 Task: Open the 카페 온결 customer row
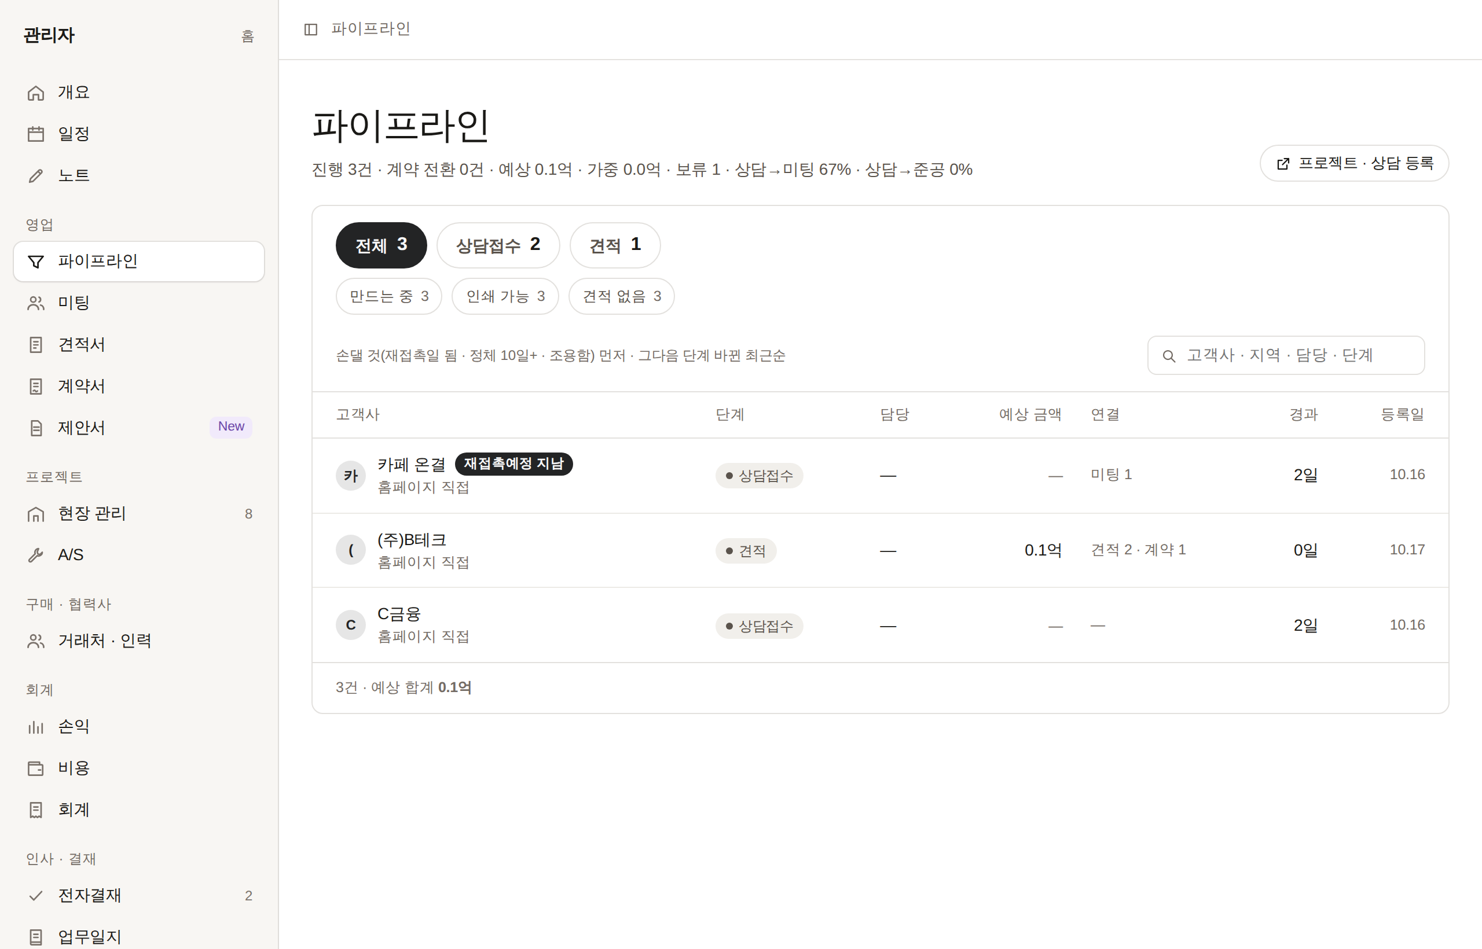(x=881, y=476)
